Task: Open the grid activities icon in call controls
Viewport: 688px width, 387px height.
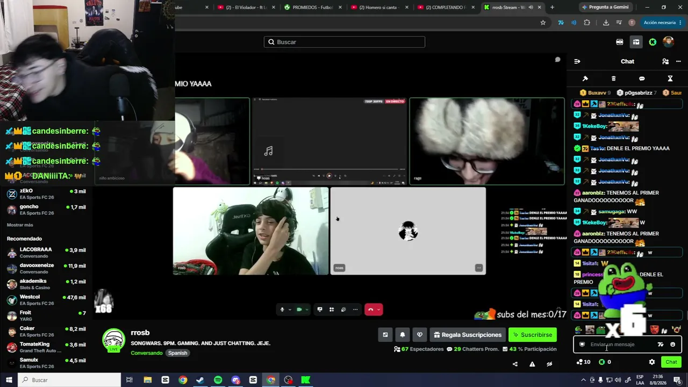Action: 332,310
